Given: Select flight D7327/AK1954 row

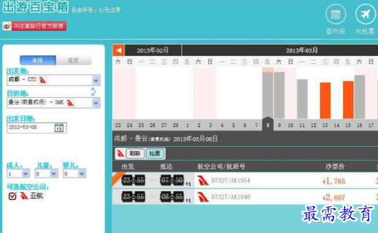Looking at the screenshot, I should tap(245, 180).
